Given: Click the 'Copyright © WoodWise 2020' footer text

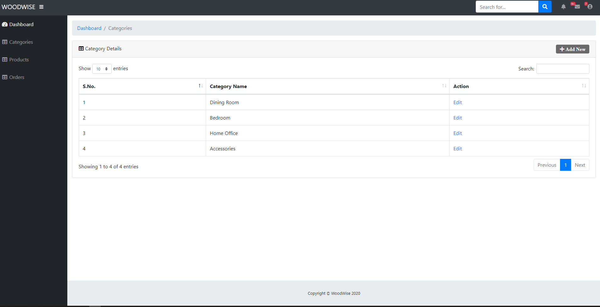Looking at the screenshot, I should 334,293.
